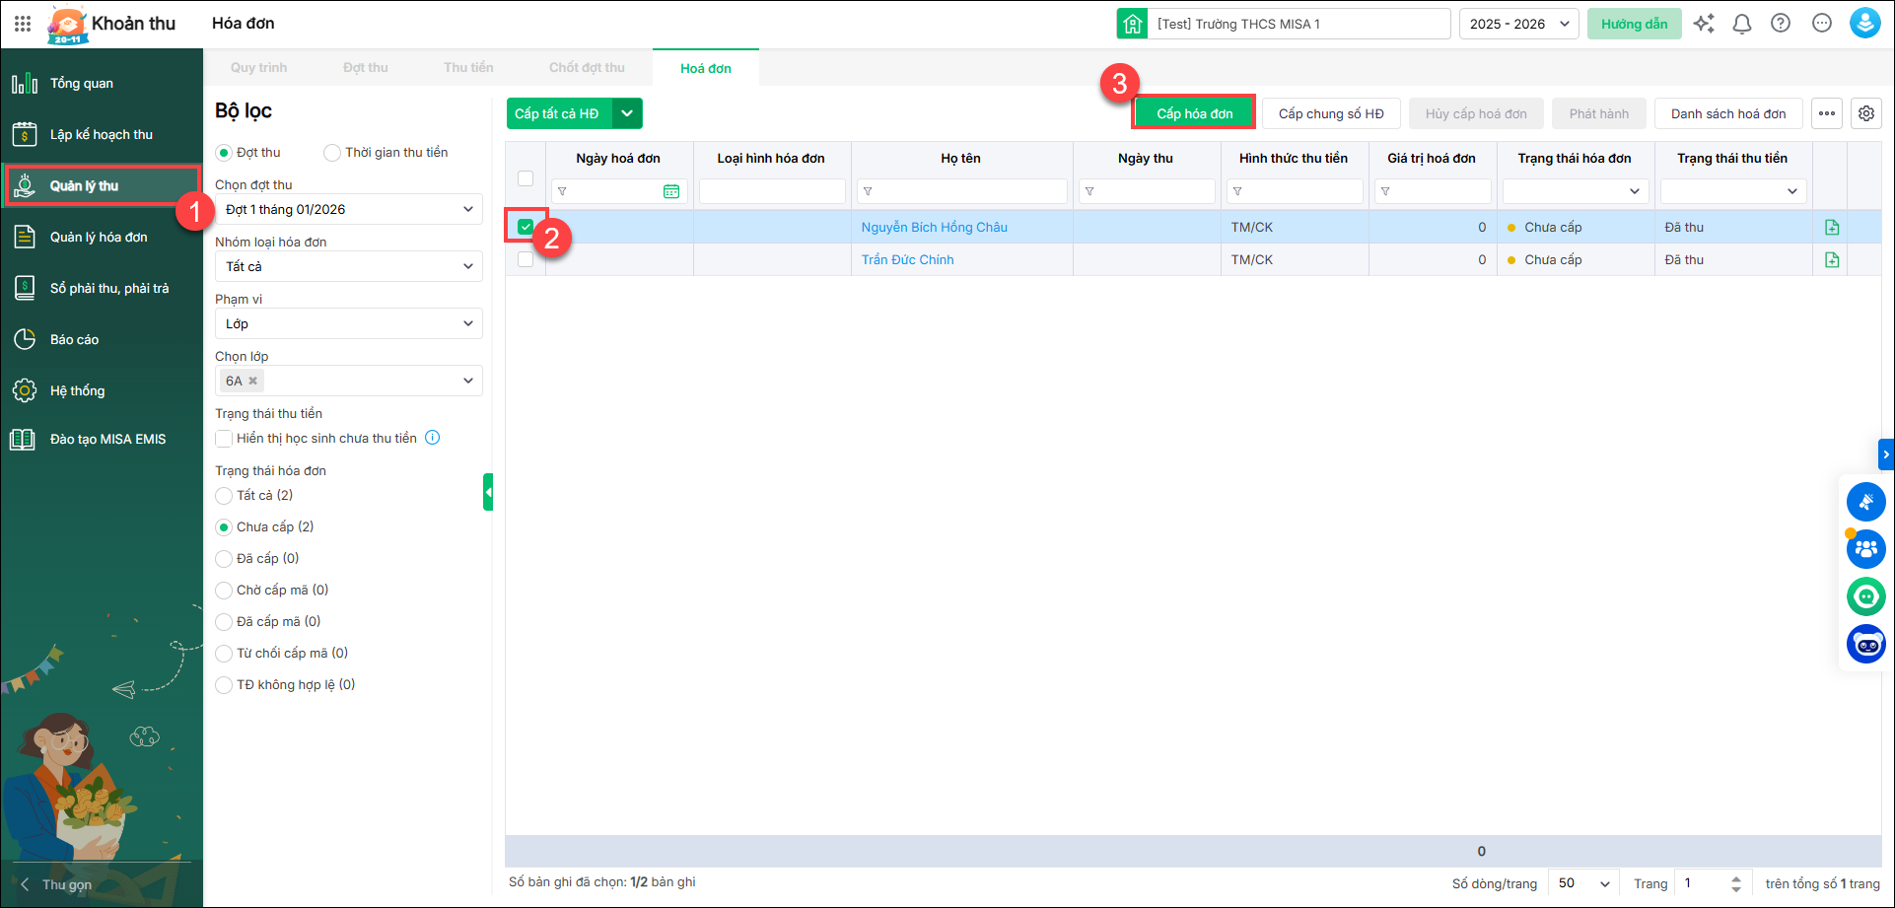
Task: Click the Cấp hóa đơn button
Action: (x=1194, y=113)
